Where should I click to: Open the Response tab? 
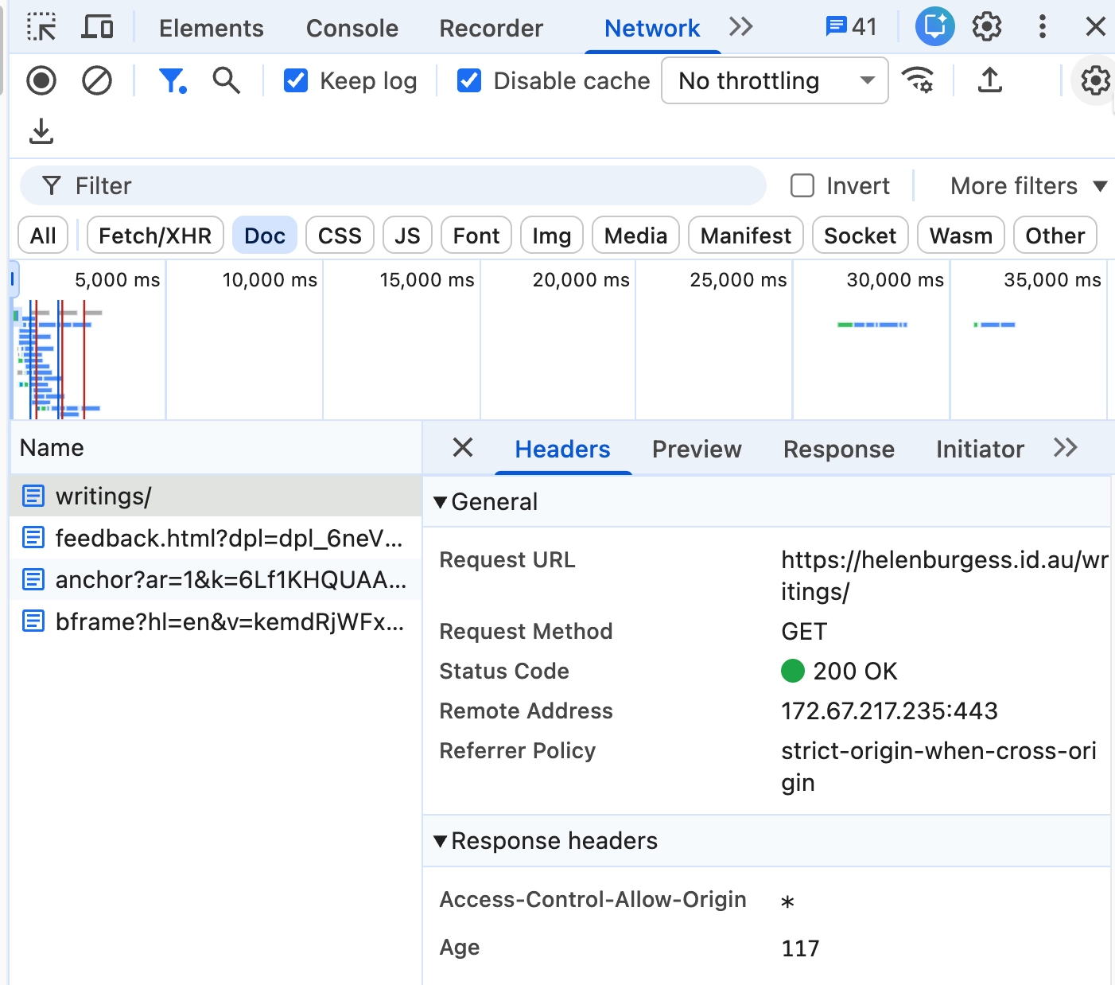coord(839,450)
